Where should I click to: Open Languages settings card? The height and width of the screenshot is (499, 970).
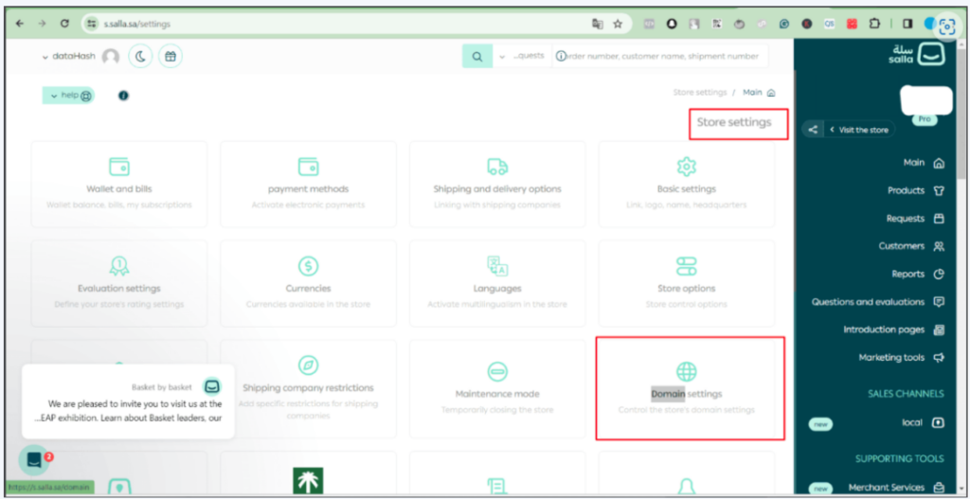tap(497, 283)
